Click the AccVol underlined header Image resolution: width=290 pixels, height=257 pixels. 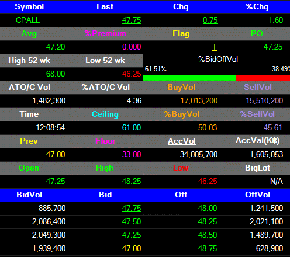coord(182,141)
